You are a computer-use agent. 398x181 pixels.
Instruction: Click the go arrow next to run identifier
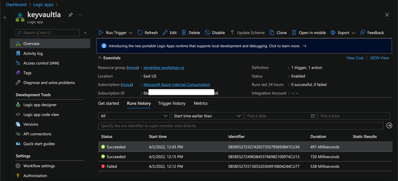389,126
